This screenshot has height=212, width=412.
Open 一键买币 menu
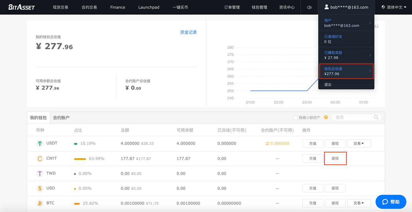tap(180, 7)
